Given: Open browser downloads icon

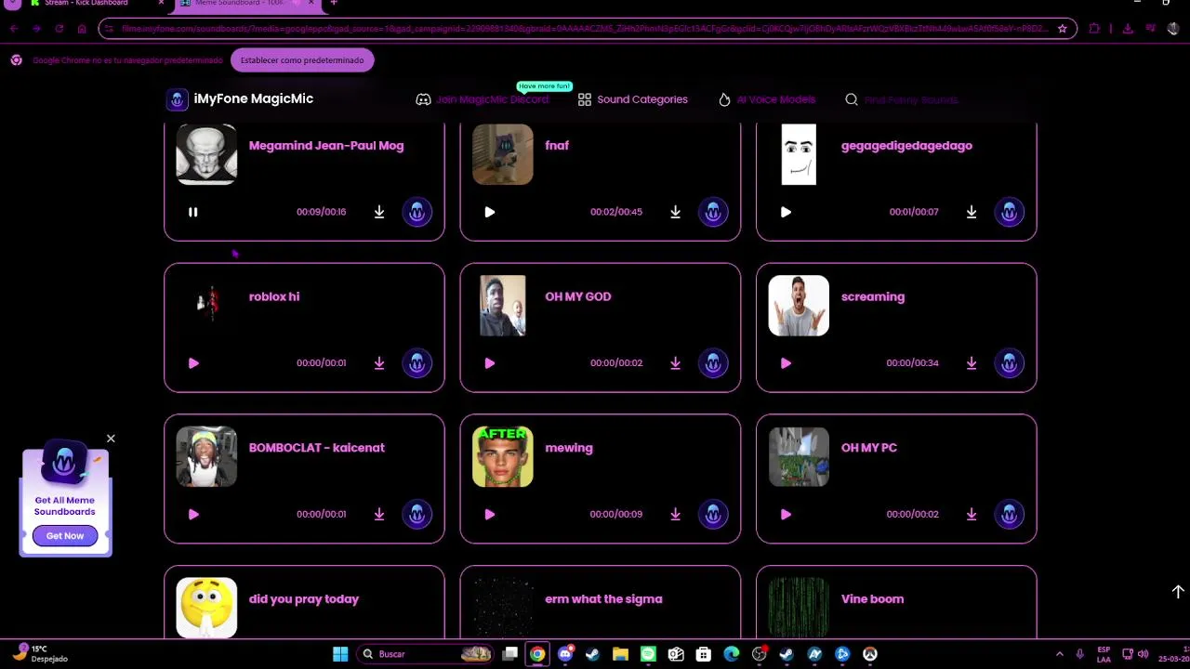Looking at the screenshot, I should [1128, 29].
